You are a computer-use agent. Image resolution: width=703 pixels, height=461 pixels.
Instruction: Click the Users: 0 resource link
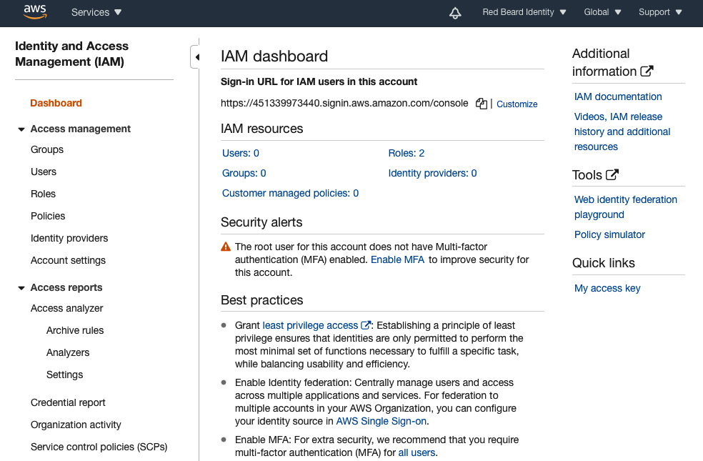coord(241,154)
